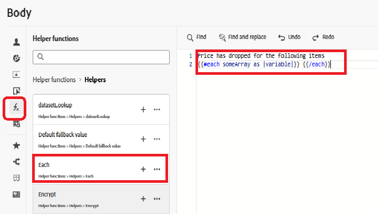This screenshot has width=382, height=216.
Task: Click the search magnifier in Helper functions
Action: (x=41, y=57)
